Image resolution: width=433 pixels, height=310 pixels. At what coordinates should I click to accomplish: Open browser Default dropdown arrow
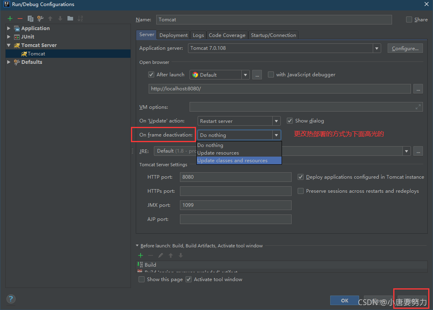[x=245, y=75]
